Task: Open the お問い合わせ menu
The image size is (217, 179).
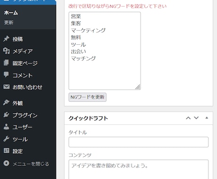Action: pos(28,87)
